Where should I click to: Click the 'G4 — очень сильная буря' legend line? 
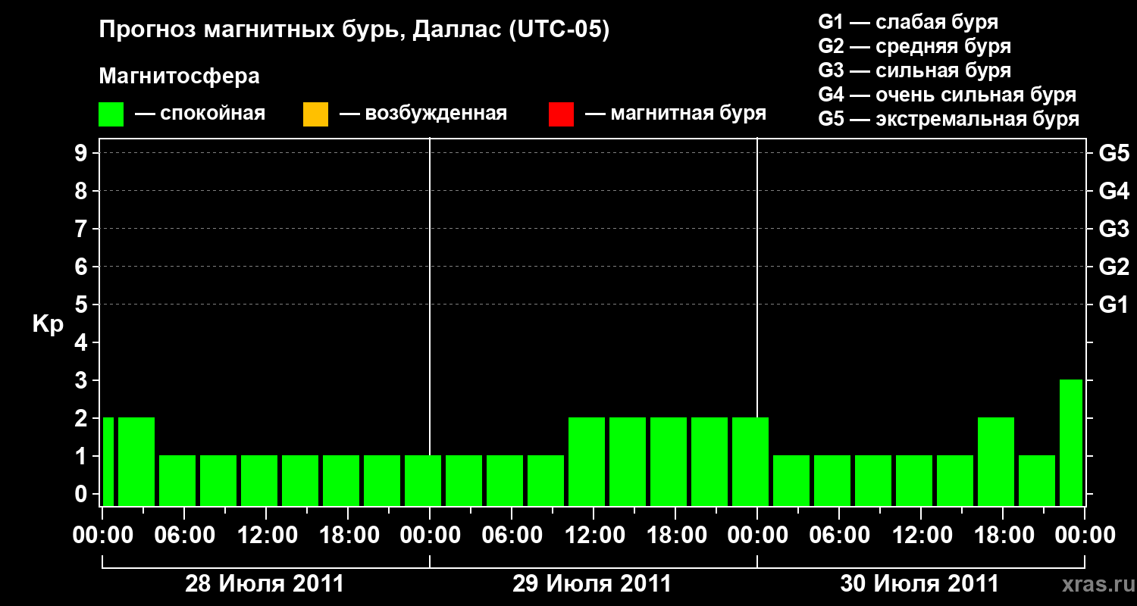tap(947, 95)
